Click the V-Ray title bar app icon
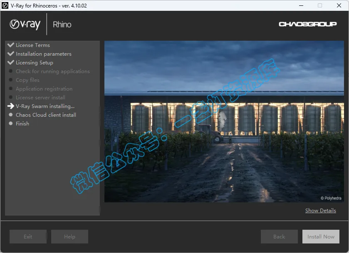This screenshot has height=253, width=349. pyautogui.click(x=5, y=5)
